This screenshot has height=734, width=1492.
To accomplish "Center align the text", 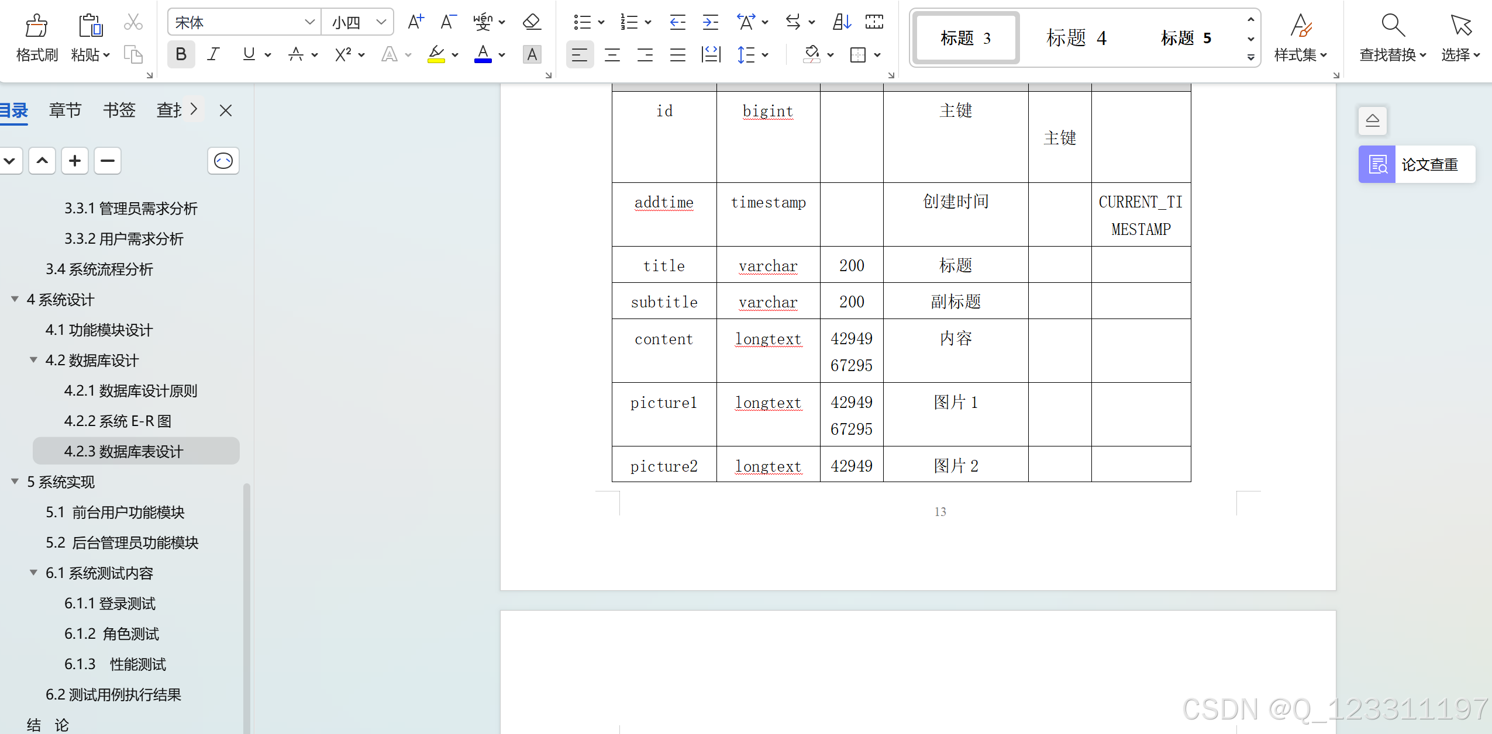I will 612,54.
